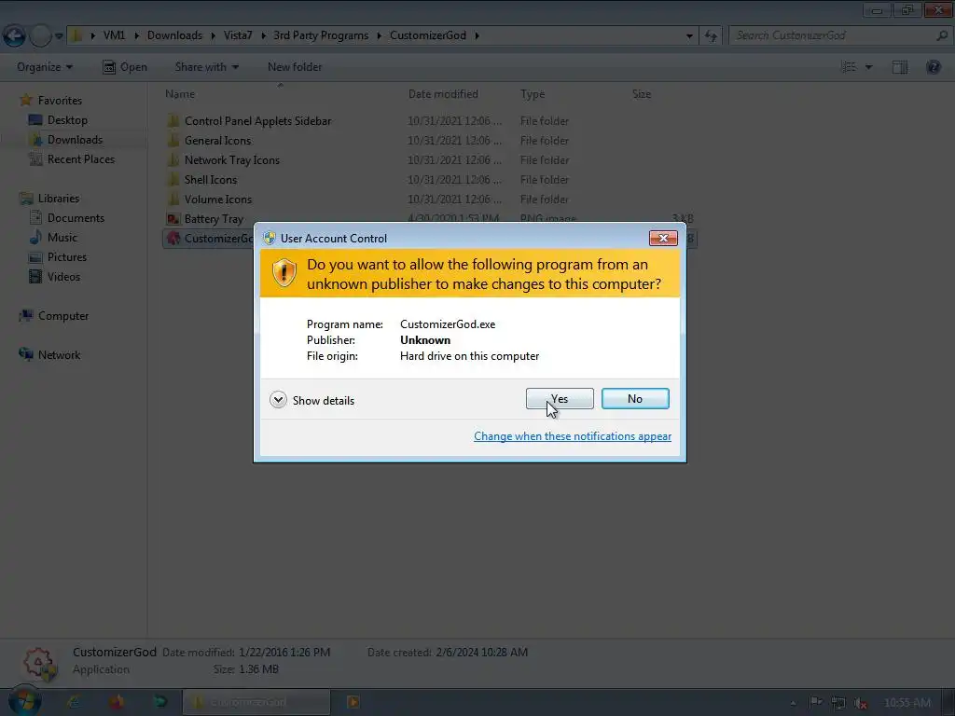Sort by the Date modified column header
955x716 pixels.
pyautogui.click(x=443, y=94)
